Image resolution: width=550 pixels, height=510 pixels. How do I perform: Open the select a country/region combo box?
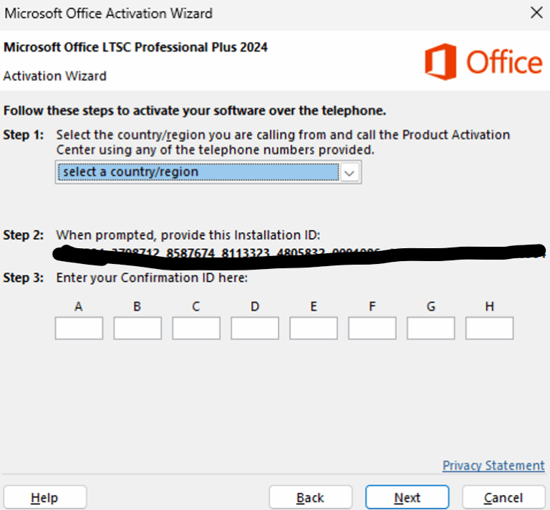coord(198,172)
